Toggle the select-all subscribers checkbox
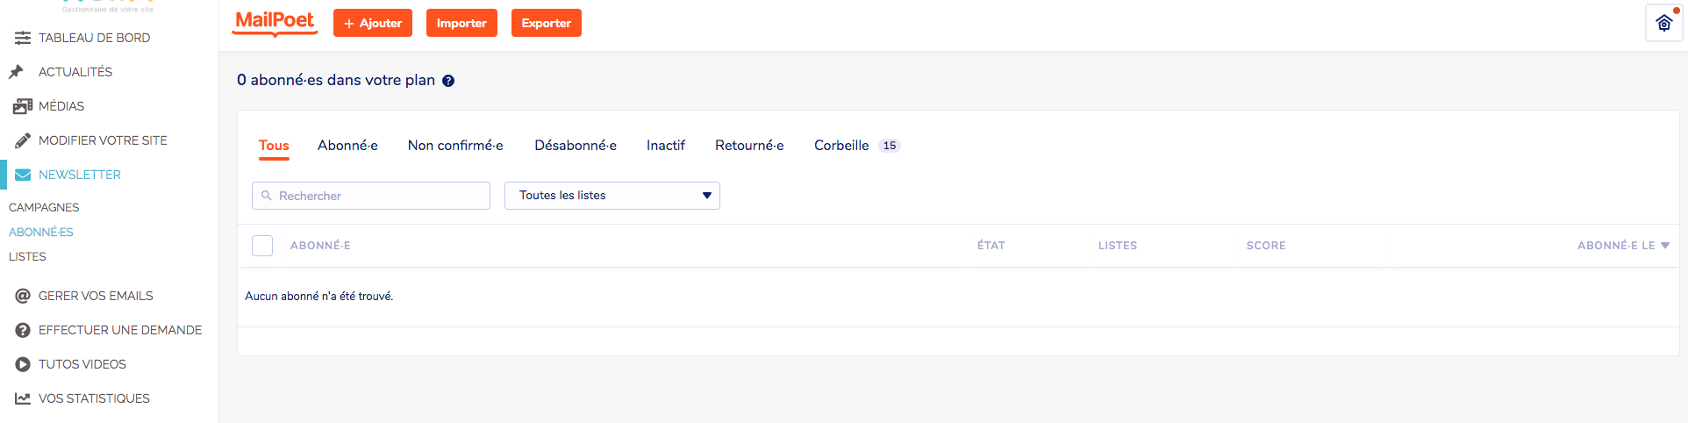 click(x=262, y=246)
